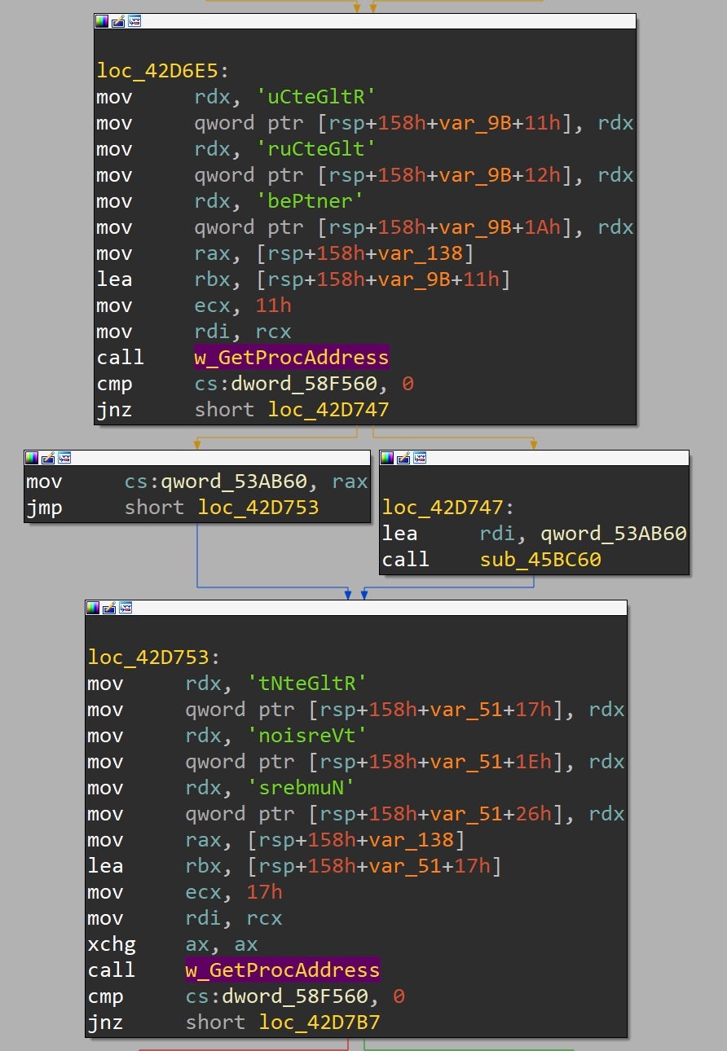Click group nodes icon on loc_42D6E5 block

coord(134,21)
